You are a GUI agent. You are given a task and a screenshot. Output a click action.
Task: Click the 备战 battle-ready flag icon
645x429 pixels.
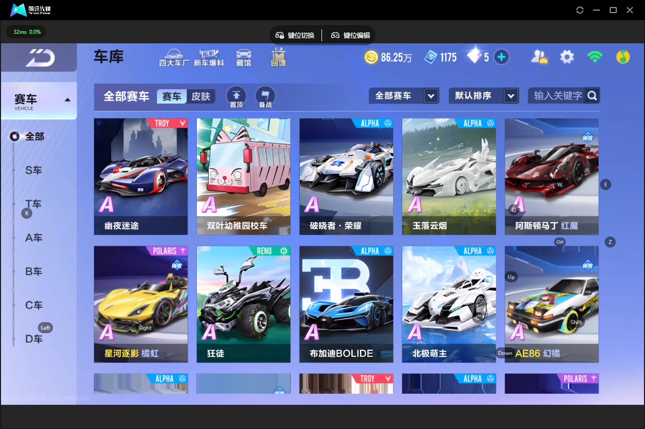(x=265, y=97)
